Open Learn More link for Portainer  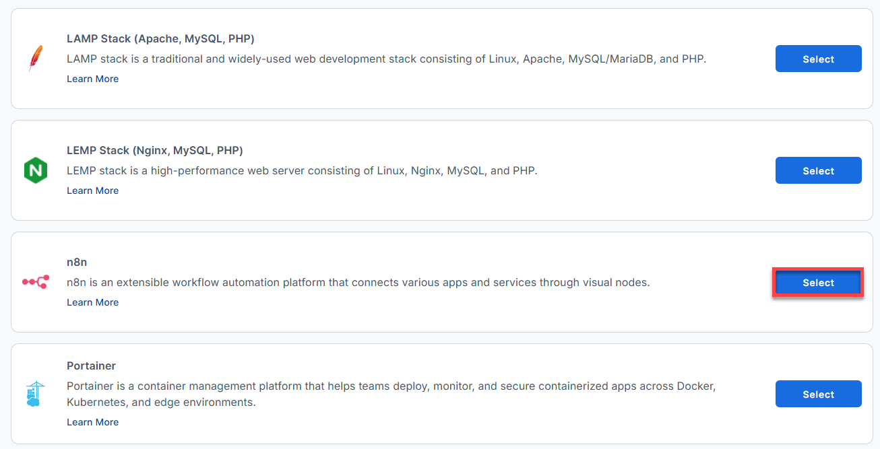coord(92,422)
